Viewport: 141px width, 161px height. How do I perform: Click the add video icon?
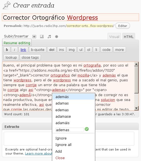pyautogui.click(x=42, y=37)
